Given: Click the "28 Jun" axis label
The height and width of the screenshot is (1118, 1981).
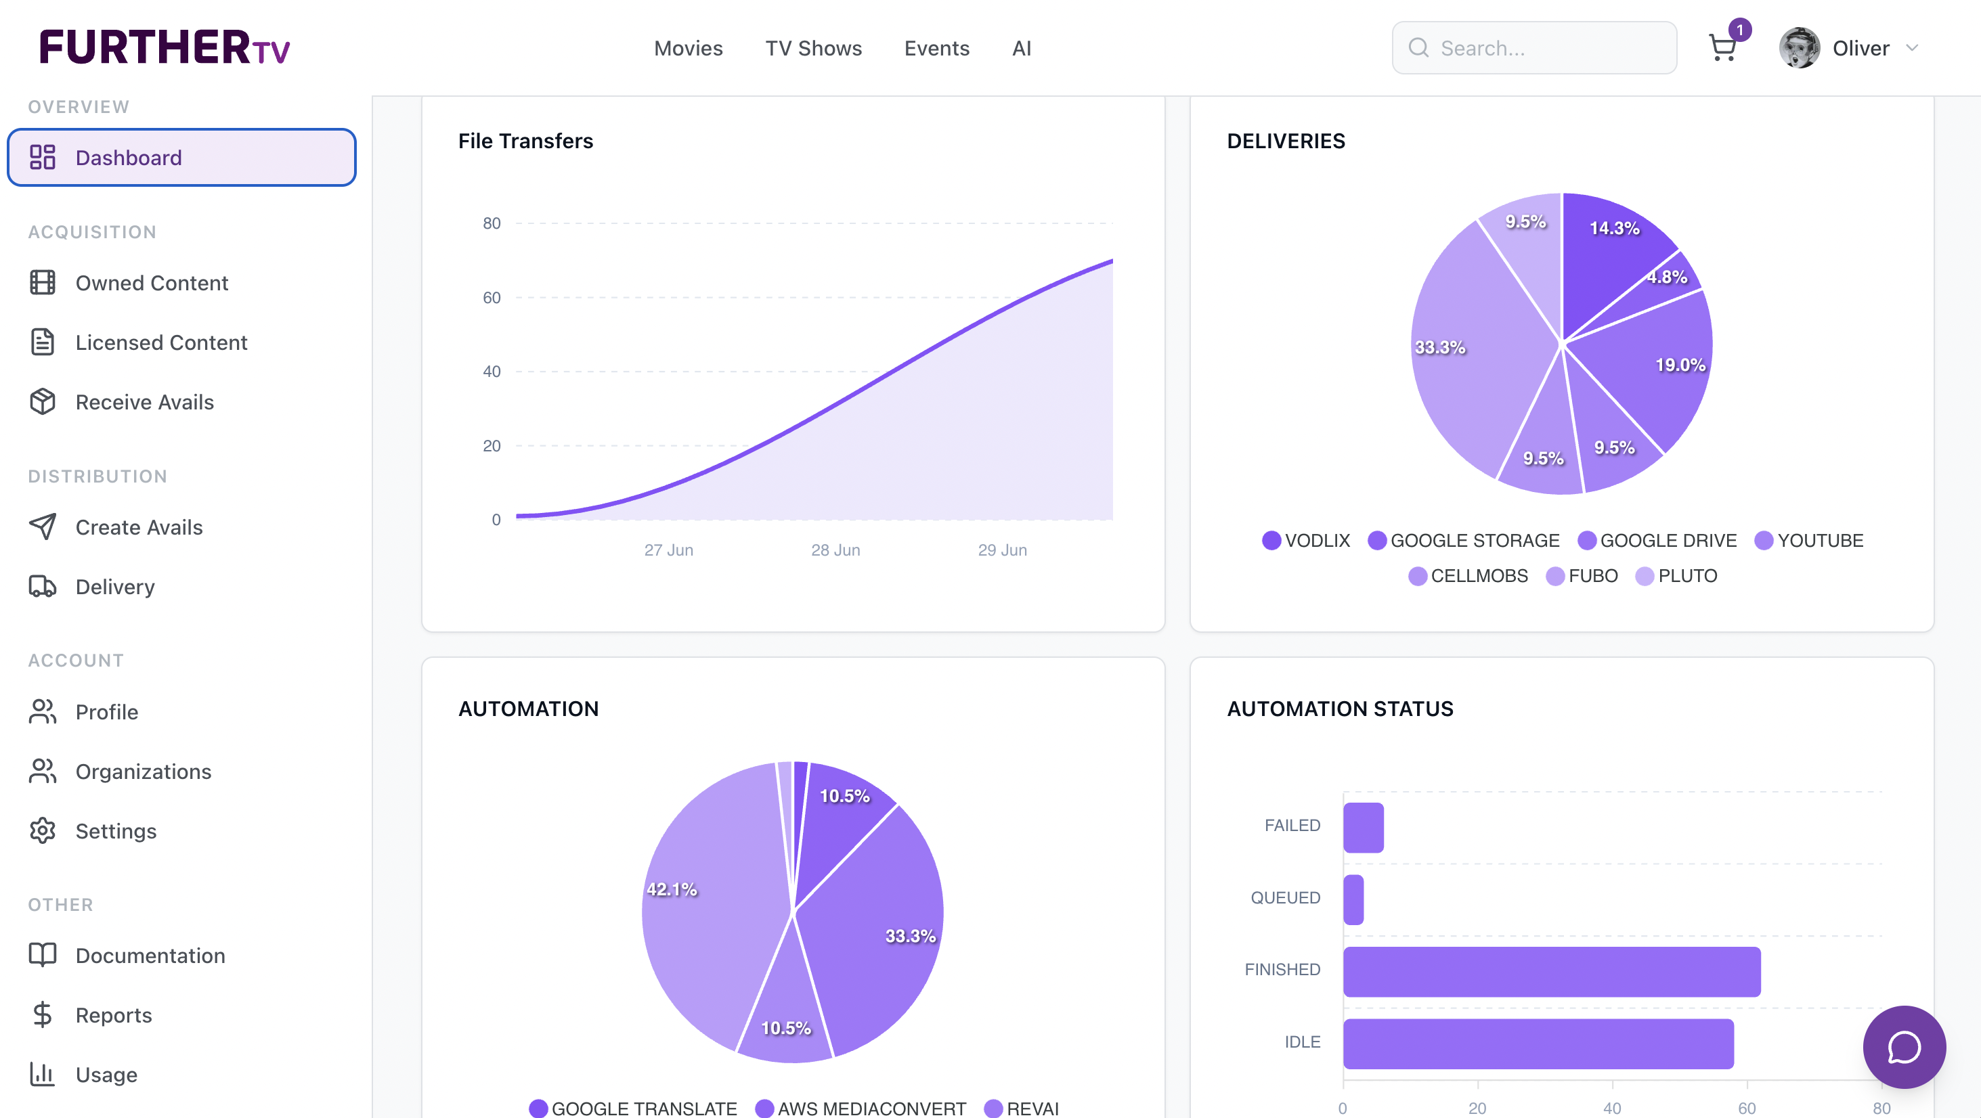Looking at the screenshot, I should [x=835, y=550].
